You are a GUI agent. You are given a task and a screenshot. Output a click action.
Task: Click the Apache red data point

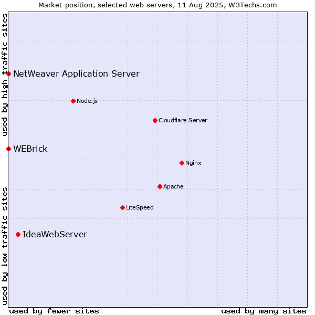click(x=160, y=186)
